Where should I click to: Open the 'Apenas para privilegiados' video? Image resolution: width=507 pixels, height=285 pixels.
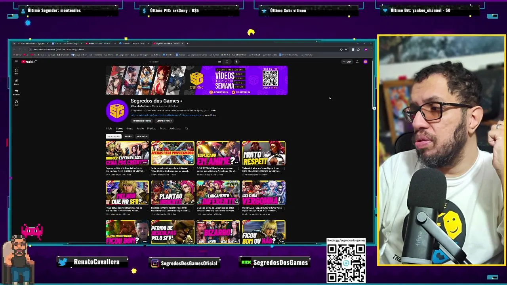click(x=173, y=153)
